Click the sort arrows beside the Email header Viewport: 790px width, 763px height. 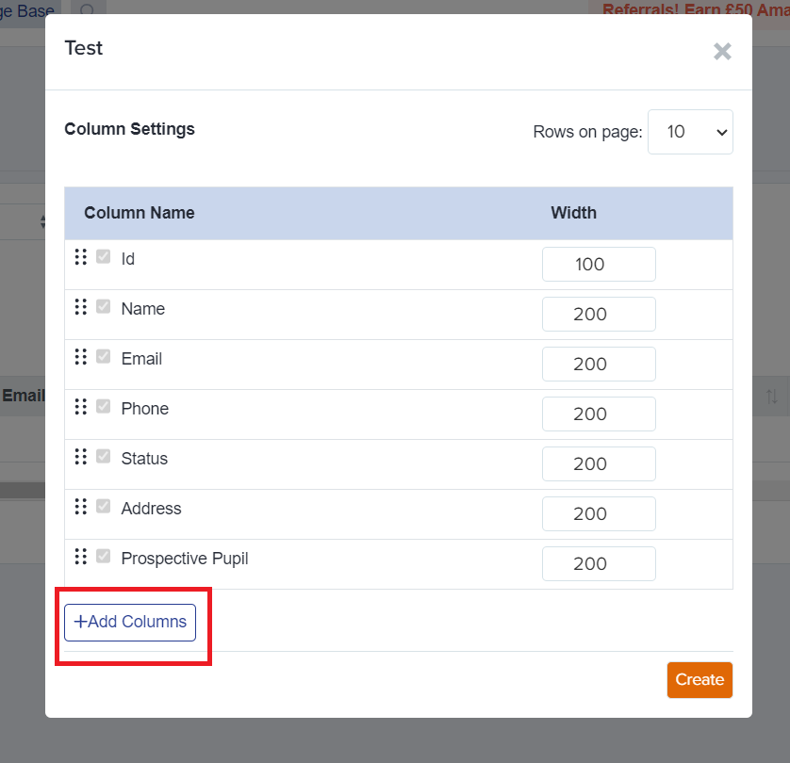(x=771, y=397)
